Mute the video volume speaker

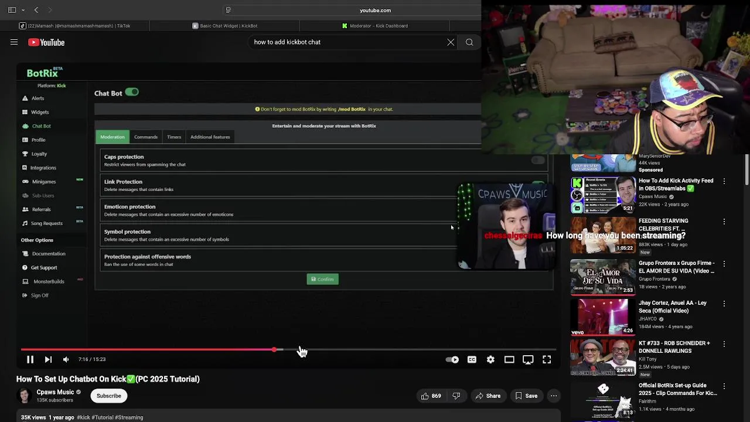pos(66,359)
